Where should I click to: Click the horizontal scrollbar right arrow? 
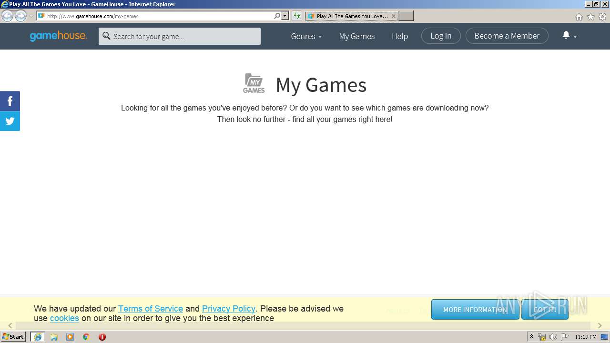(x=600, y=325)
